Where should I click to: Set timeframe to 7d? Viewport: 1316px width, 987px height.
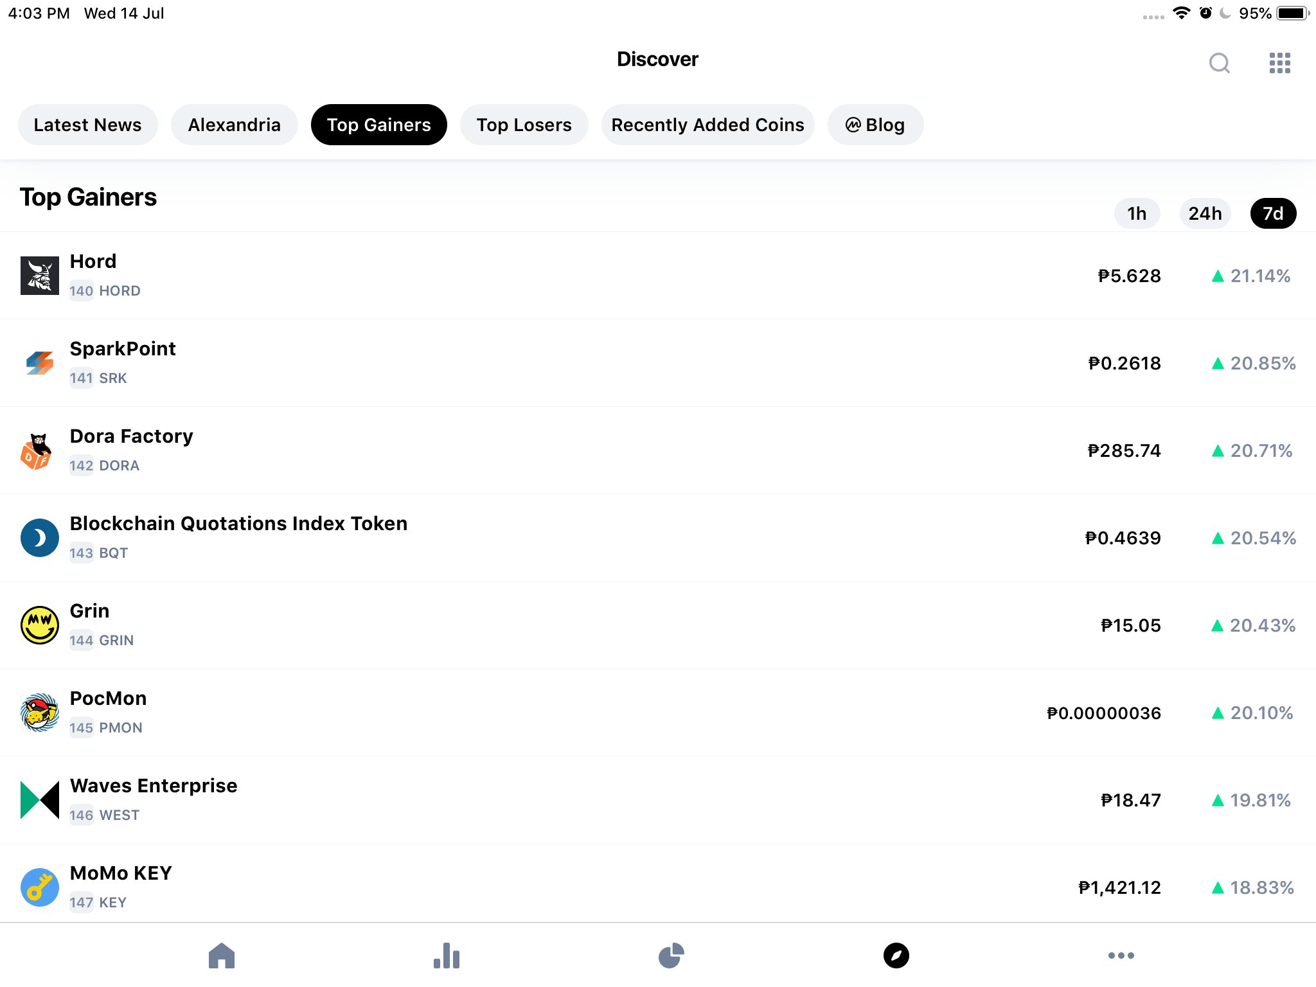(x=1273, y=213)
